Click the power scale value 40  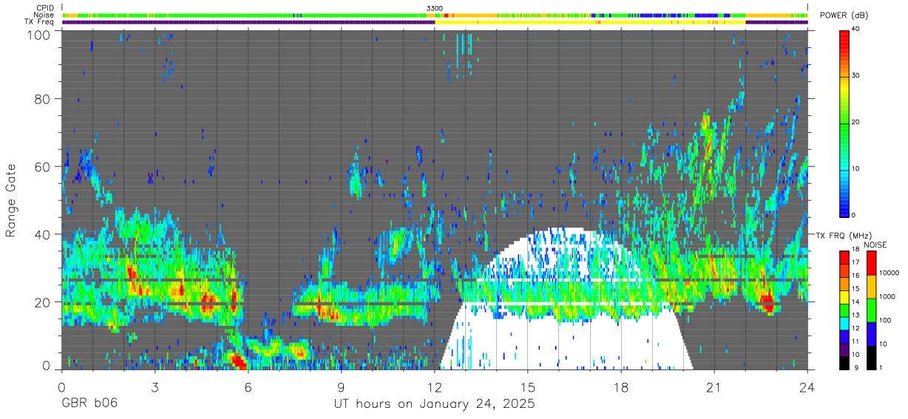[856, 30]
